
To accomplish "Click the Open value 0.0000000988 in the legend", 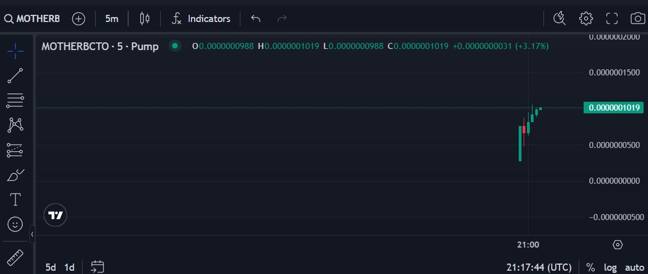I will pyautogui.click(x=226, y=46).
